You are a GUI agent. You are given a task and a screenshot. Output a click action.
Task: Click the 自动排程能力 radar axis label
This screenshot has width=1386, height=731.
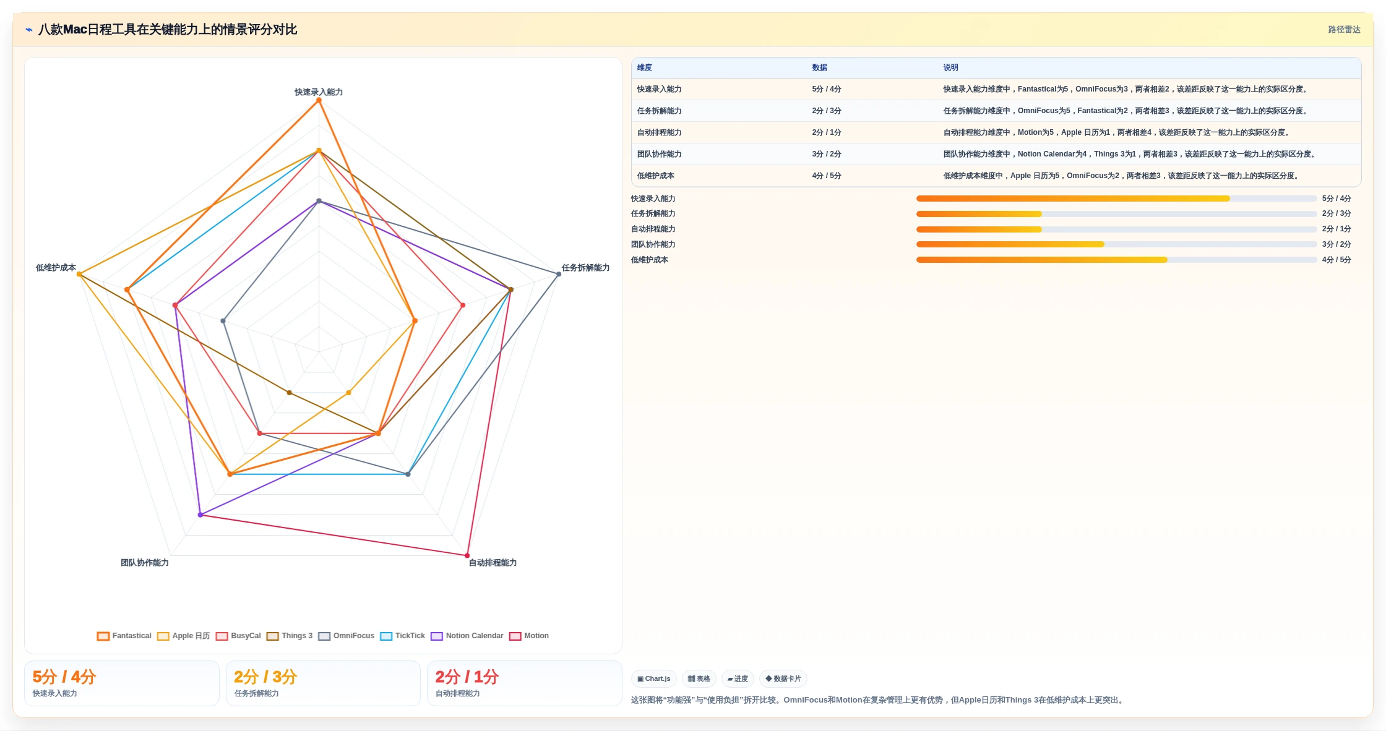point(493,563)
